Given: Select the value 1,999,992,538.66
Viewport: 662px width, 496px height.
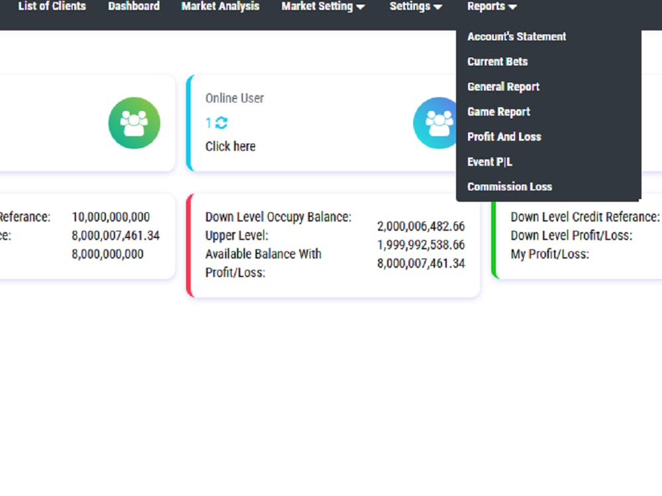Looking at the screenshot, I should click(421, 245).
